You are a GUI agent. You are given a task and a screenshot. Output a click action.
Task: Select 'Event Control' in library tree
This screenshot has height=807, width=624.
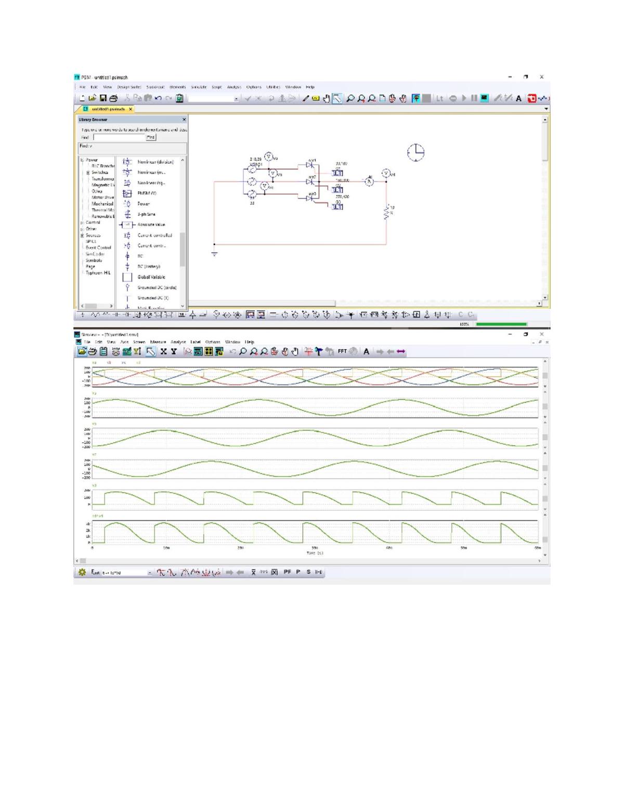[x=98, y=248]
